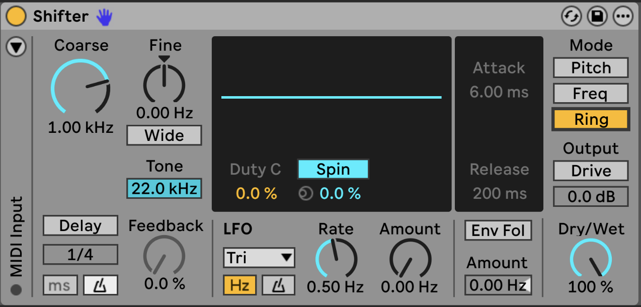This screenshot has width=641, height=307.
Task: Click the MIDI Input indicator dot
Action: (17, 290)
